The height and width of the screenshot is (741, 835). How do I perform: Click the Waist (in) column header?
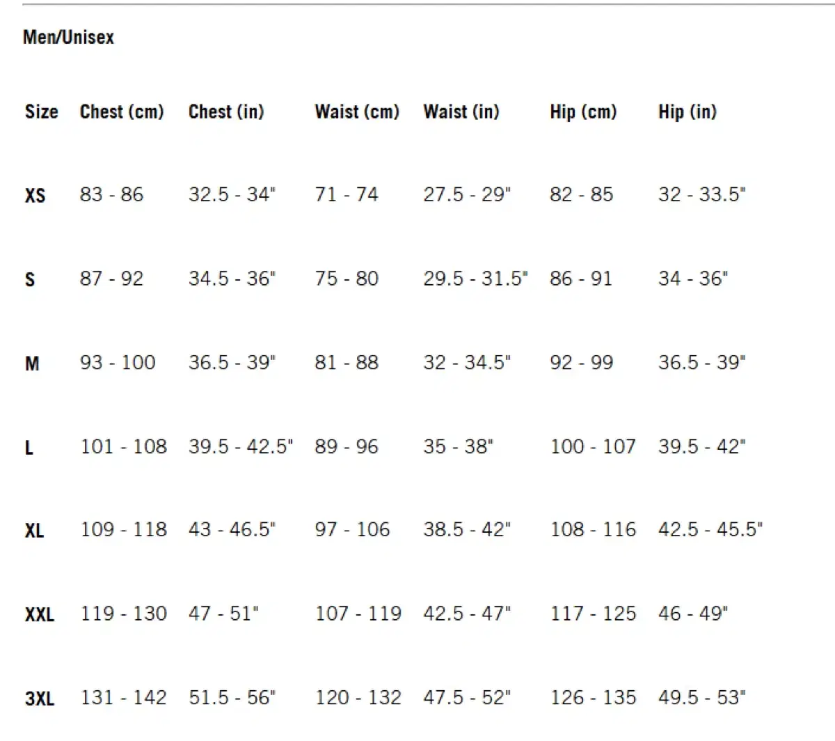461,111
